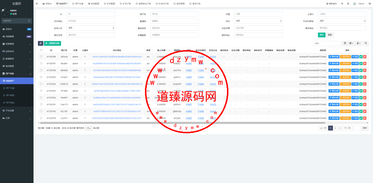
Task: Toggle the select-all checkbox in table header
Action: pyautogui.click(x=41, y=50)
